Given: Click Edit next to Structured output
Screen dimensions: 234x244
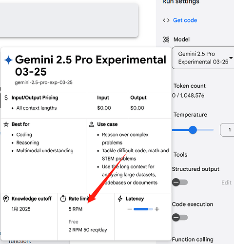Looking at the screenshot, I should pos(226,183).
